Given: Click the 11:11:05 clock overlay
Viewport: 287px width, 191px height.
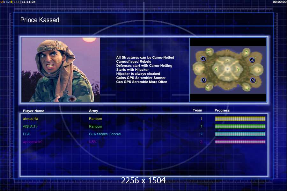Looking at the screenshot, I should pyautogui.click(x=29, y=2).
